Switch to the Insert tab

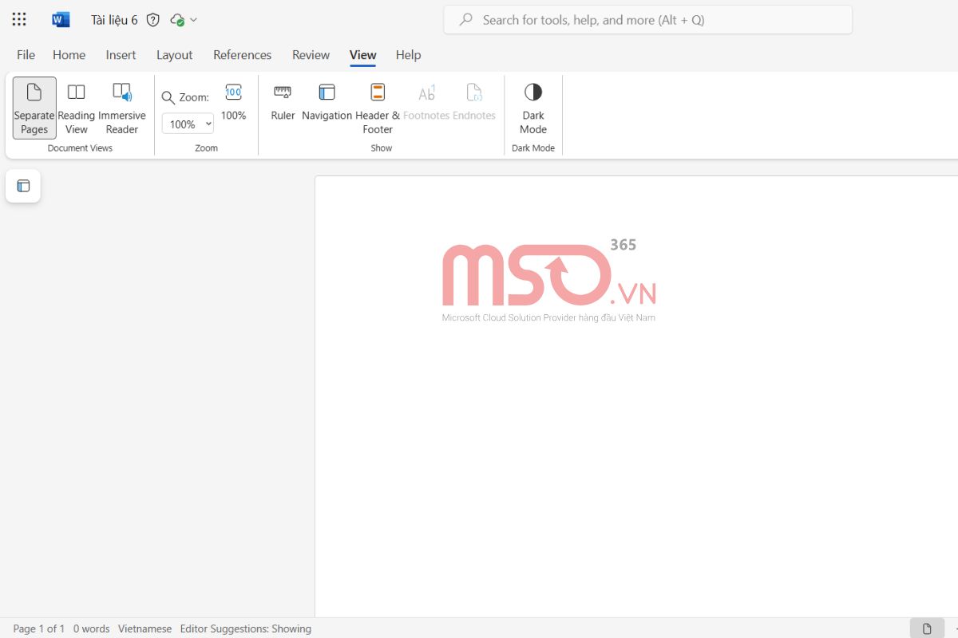(x=121, y=55)
